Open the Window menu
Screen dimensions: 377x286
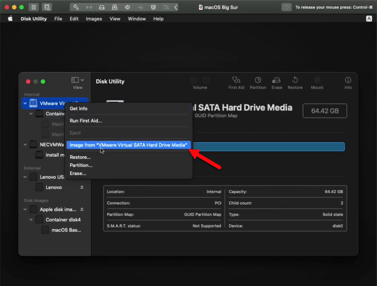coord(137,19)
